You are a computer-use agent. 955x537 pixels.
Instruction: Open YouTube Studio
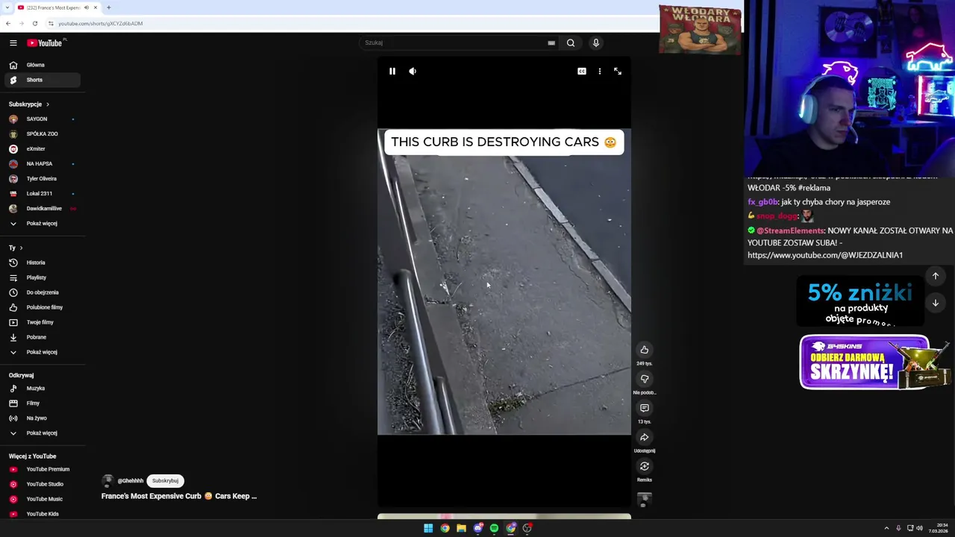point(42,484)
